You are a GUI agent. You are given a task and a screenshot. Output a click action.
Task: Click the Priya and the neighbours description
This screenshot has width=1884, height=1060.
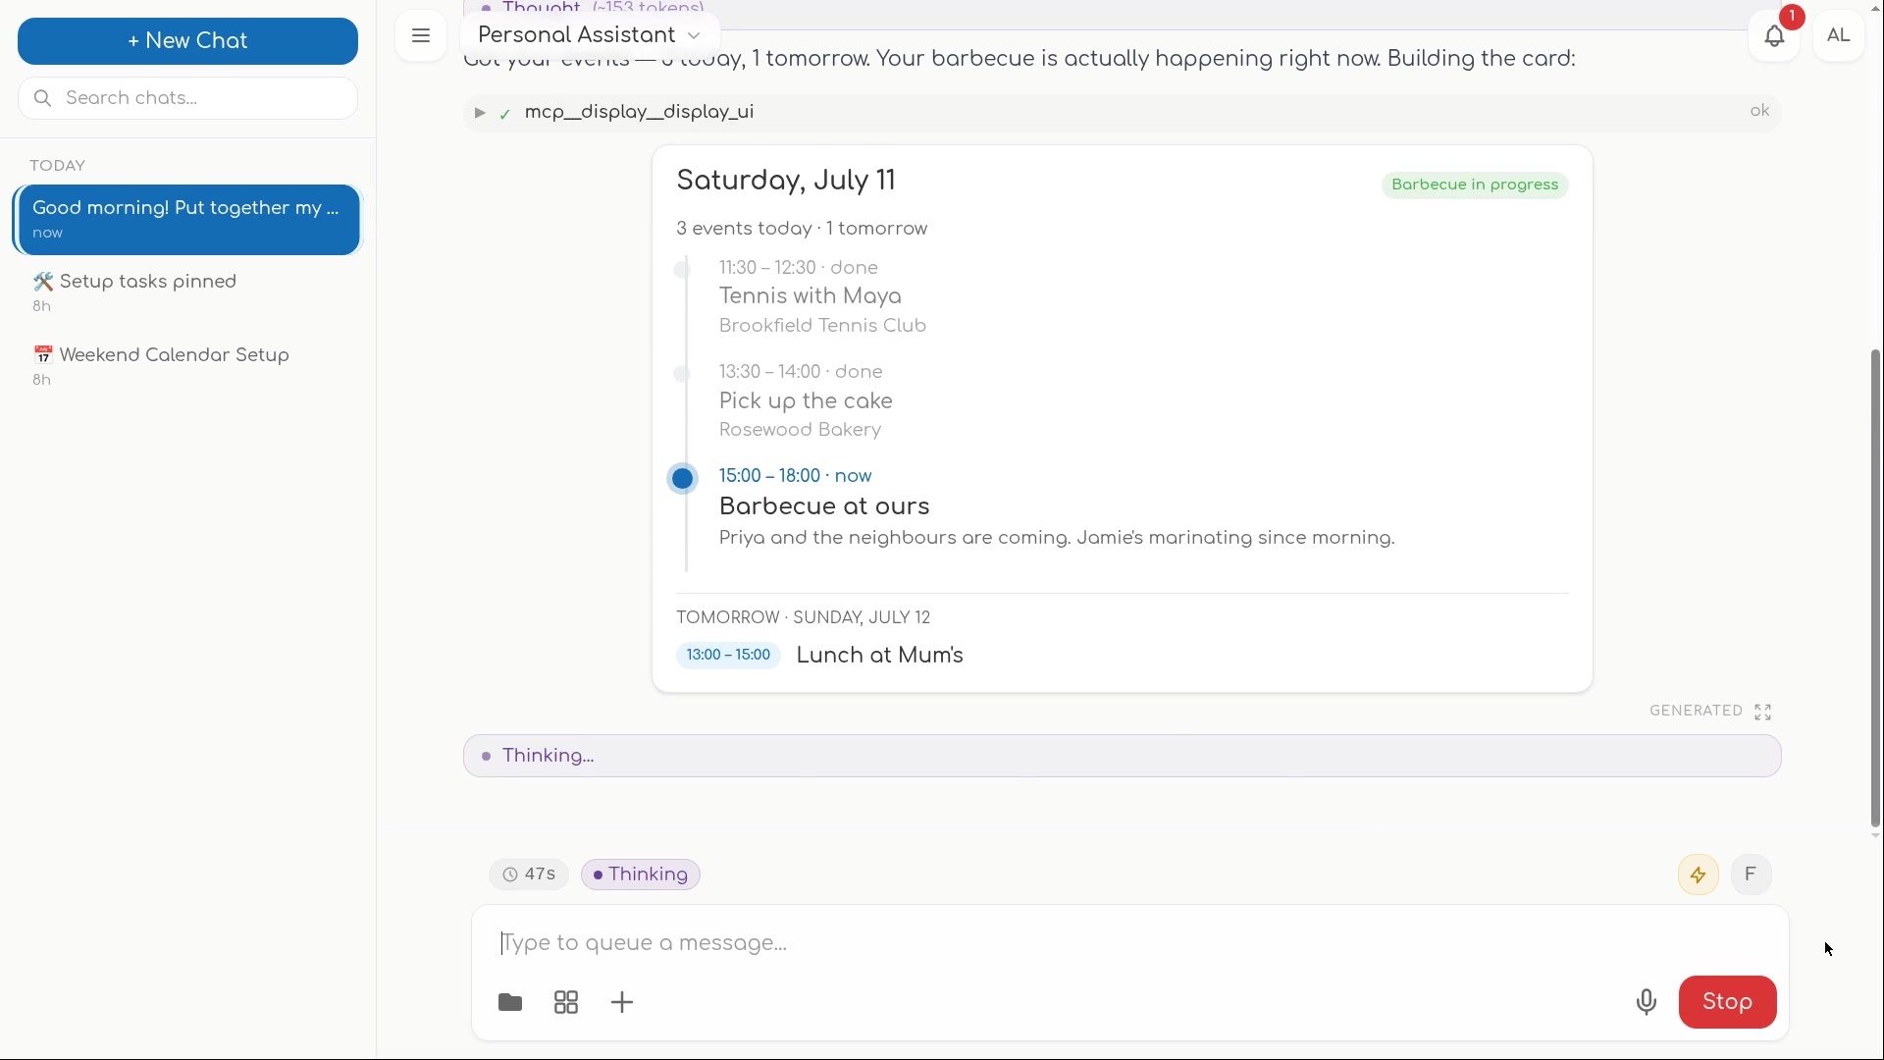[1057, 538]
